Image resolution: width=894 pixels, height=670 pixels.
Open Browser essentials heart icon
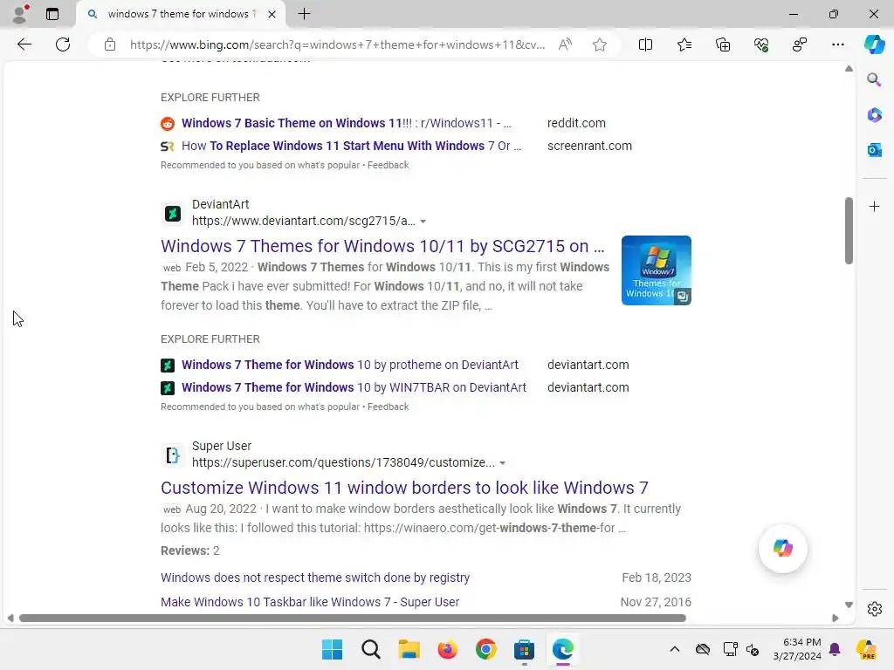(761, 44)
